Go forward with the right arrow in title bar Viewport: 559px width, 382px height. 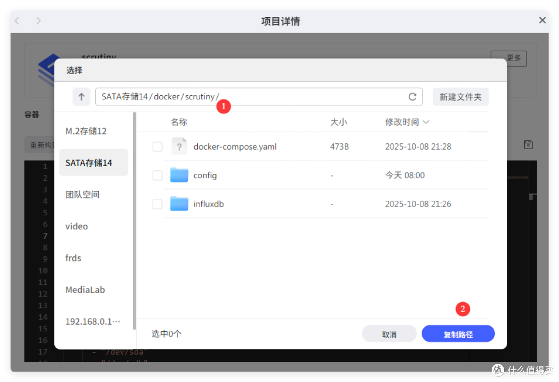click(38, 21)
